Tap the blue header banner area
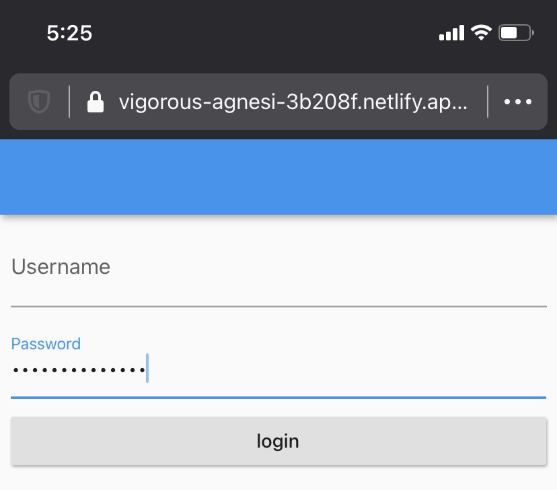 tap(278, 176)
